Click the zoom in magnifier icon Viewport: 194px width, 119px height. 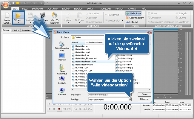[80, 109]
